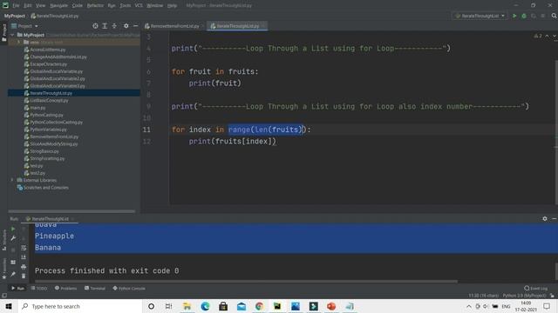
Task: Open the VCS menu
Action: (x=139, y=5)
